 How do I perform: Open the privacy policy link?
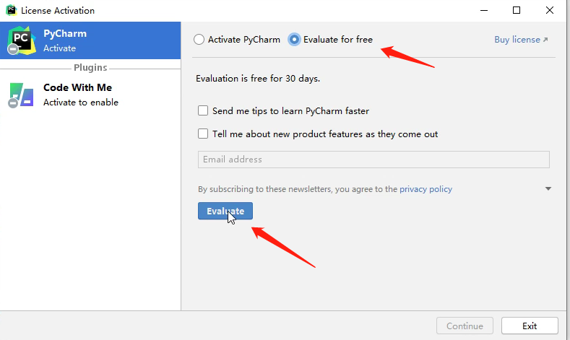[x=426, y=189]
